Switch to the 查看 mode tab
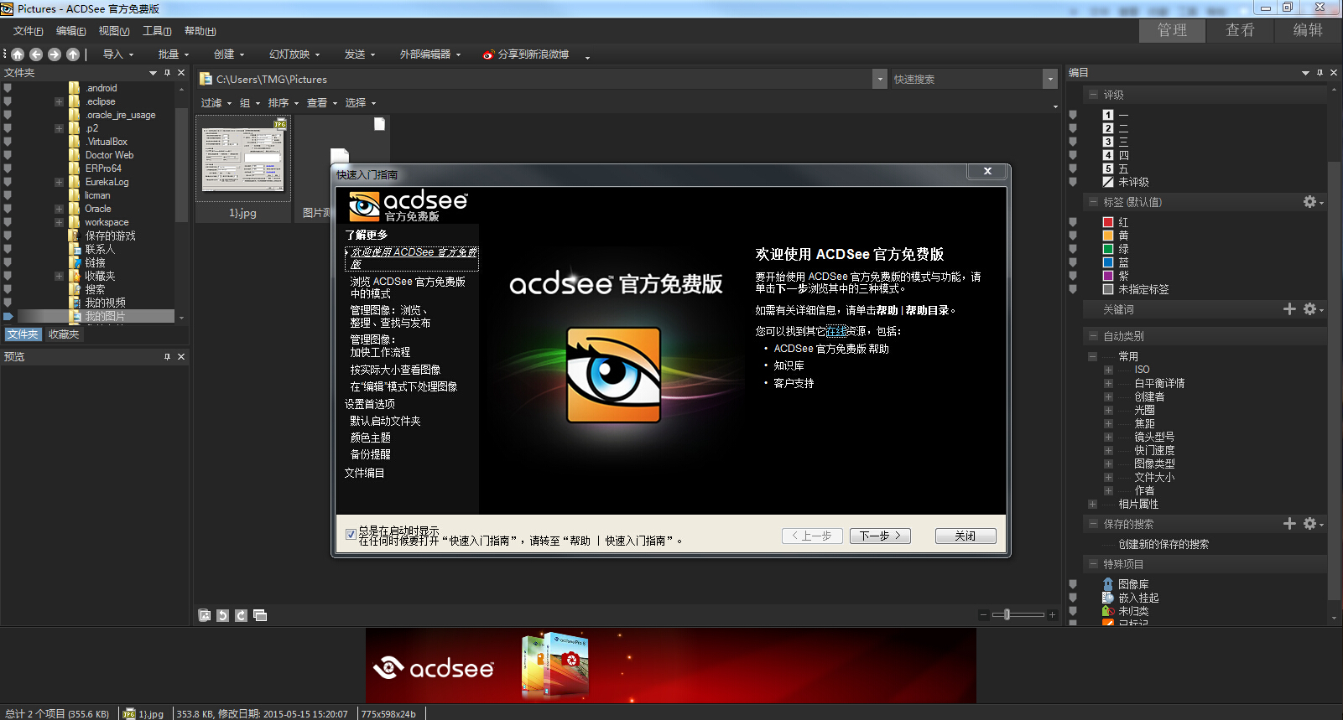 tap(1240, 30)
